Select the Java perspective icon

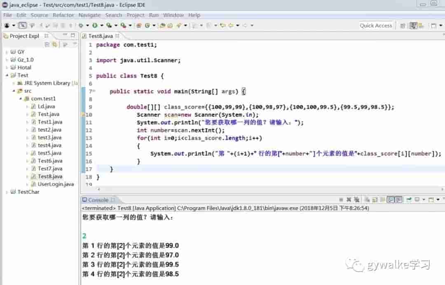413,26
